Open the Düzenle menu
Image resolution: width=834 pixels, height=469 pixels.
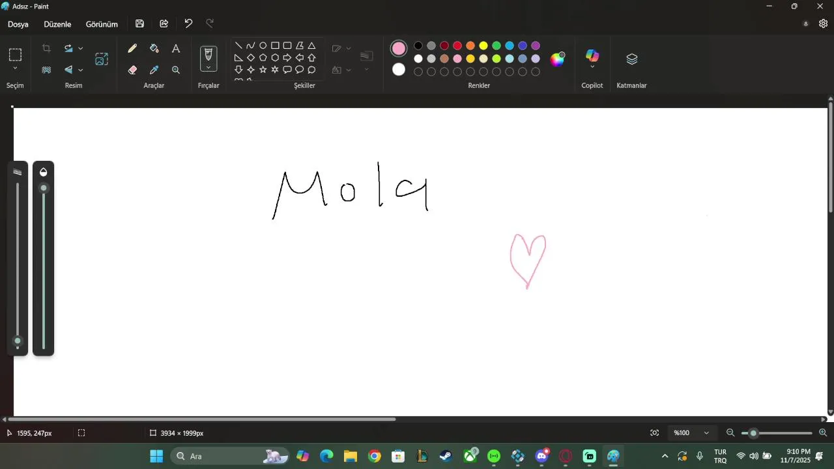[57, 24]
